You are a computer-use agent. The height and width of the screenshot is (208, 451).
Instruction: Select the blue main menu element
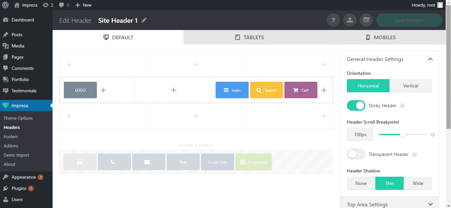pos(232,90)
